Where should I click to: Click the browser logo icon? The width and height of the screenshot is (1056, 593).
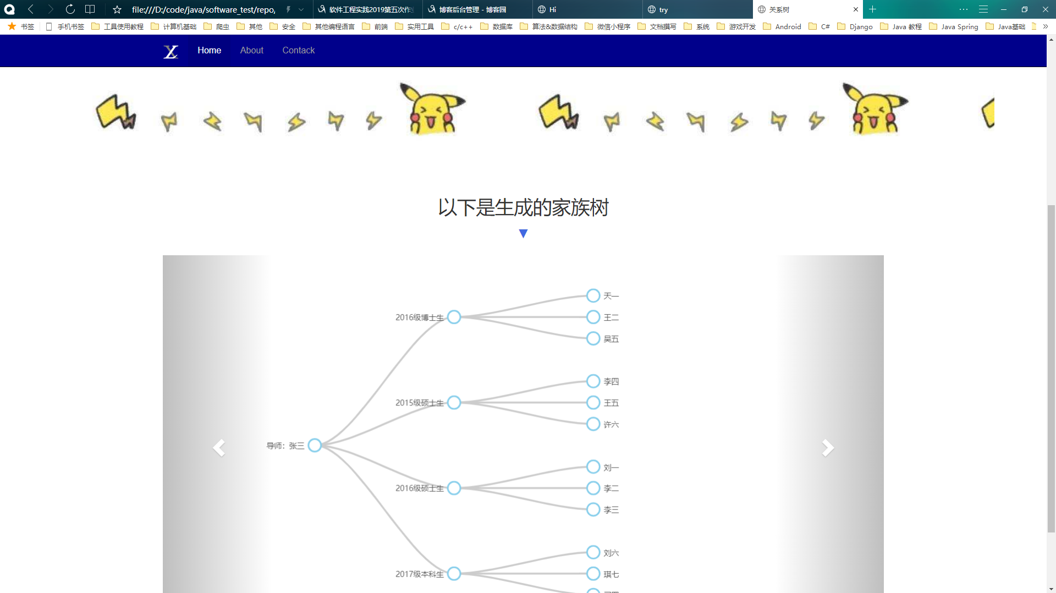click(9, 9)
